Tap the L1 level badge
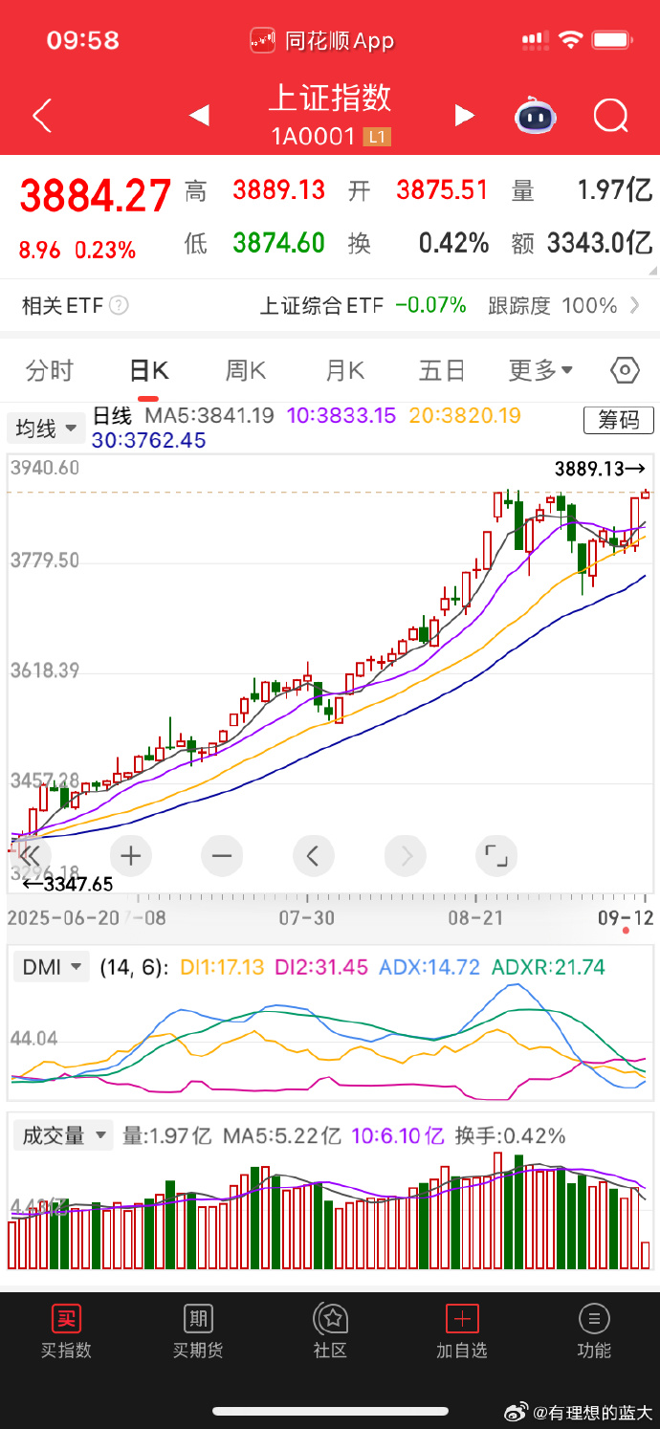This screenshot has width=660, height=1429. [x=378, y=137]
